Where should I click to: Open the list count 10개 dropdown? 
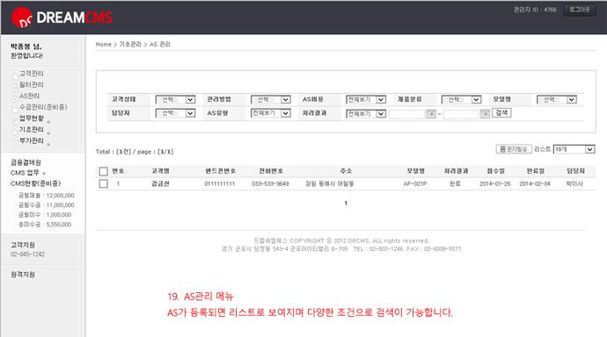[x=574, y=149]
